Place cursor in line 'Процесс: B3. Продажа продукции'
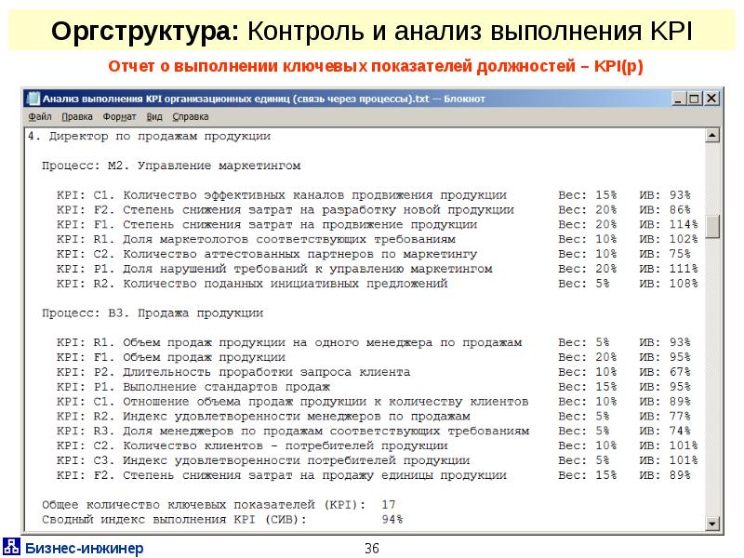744x558 pixels. (153, 313)
